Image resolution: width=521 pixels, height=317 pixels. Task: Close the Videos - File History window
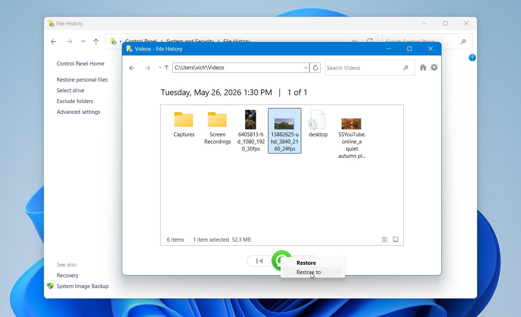pos(431,49)
